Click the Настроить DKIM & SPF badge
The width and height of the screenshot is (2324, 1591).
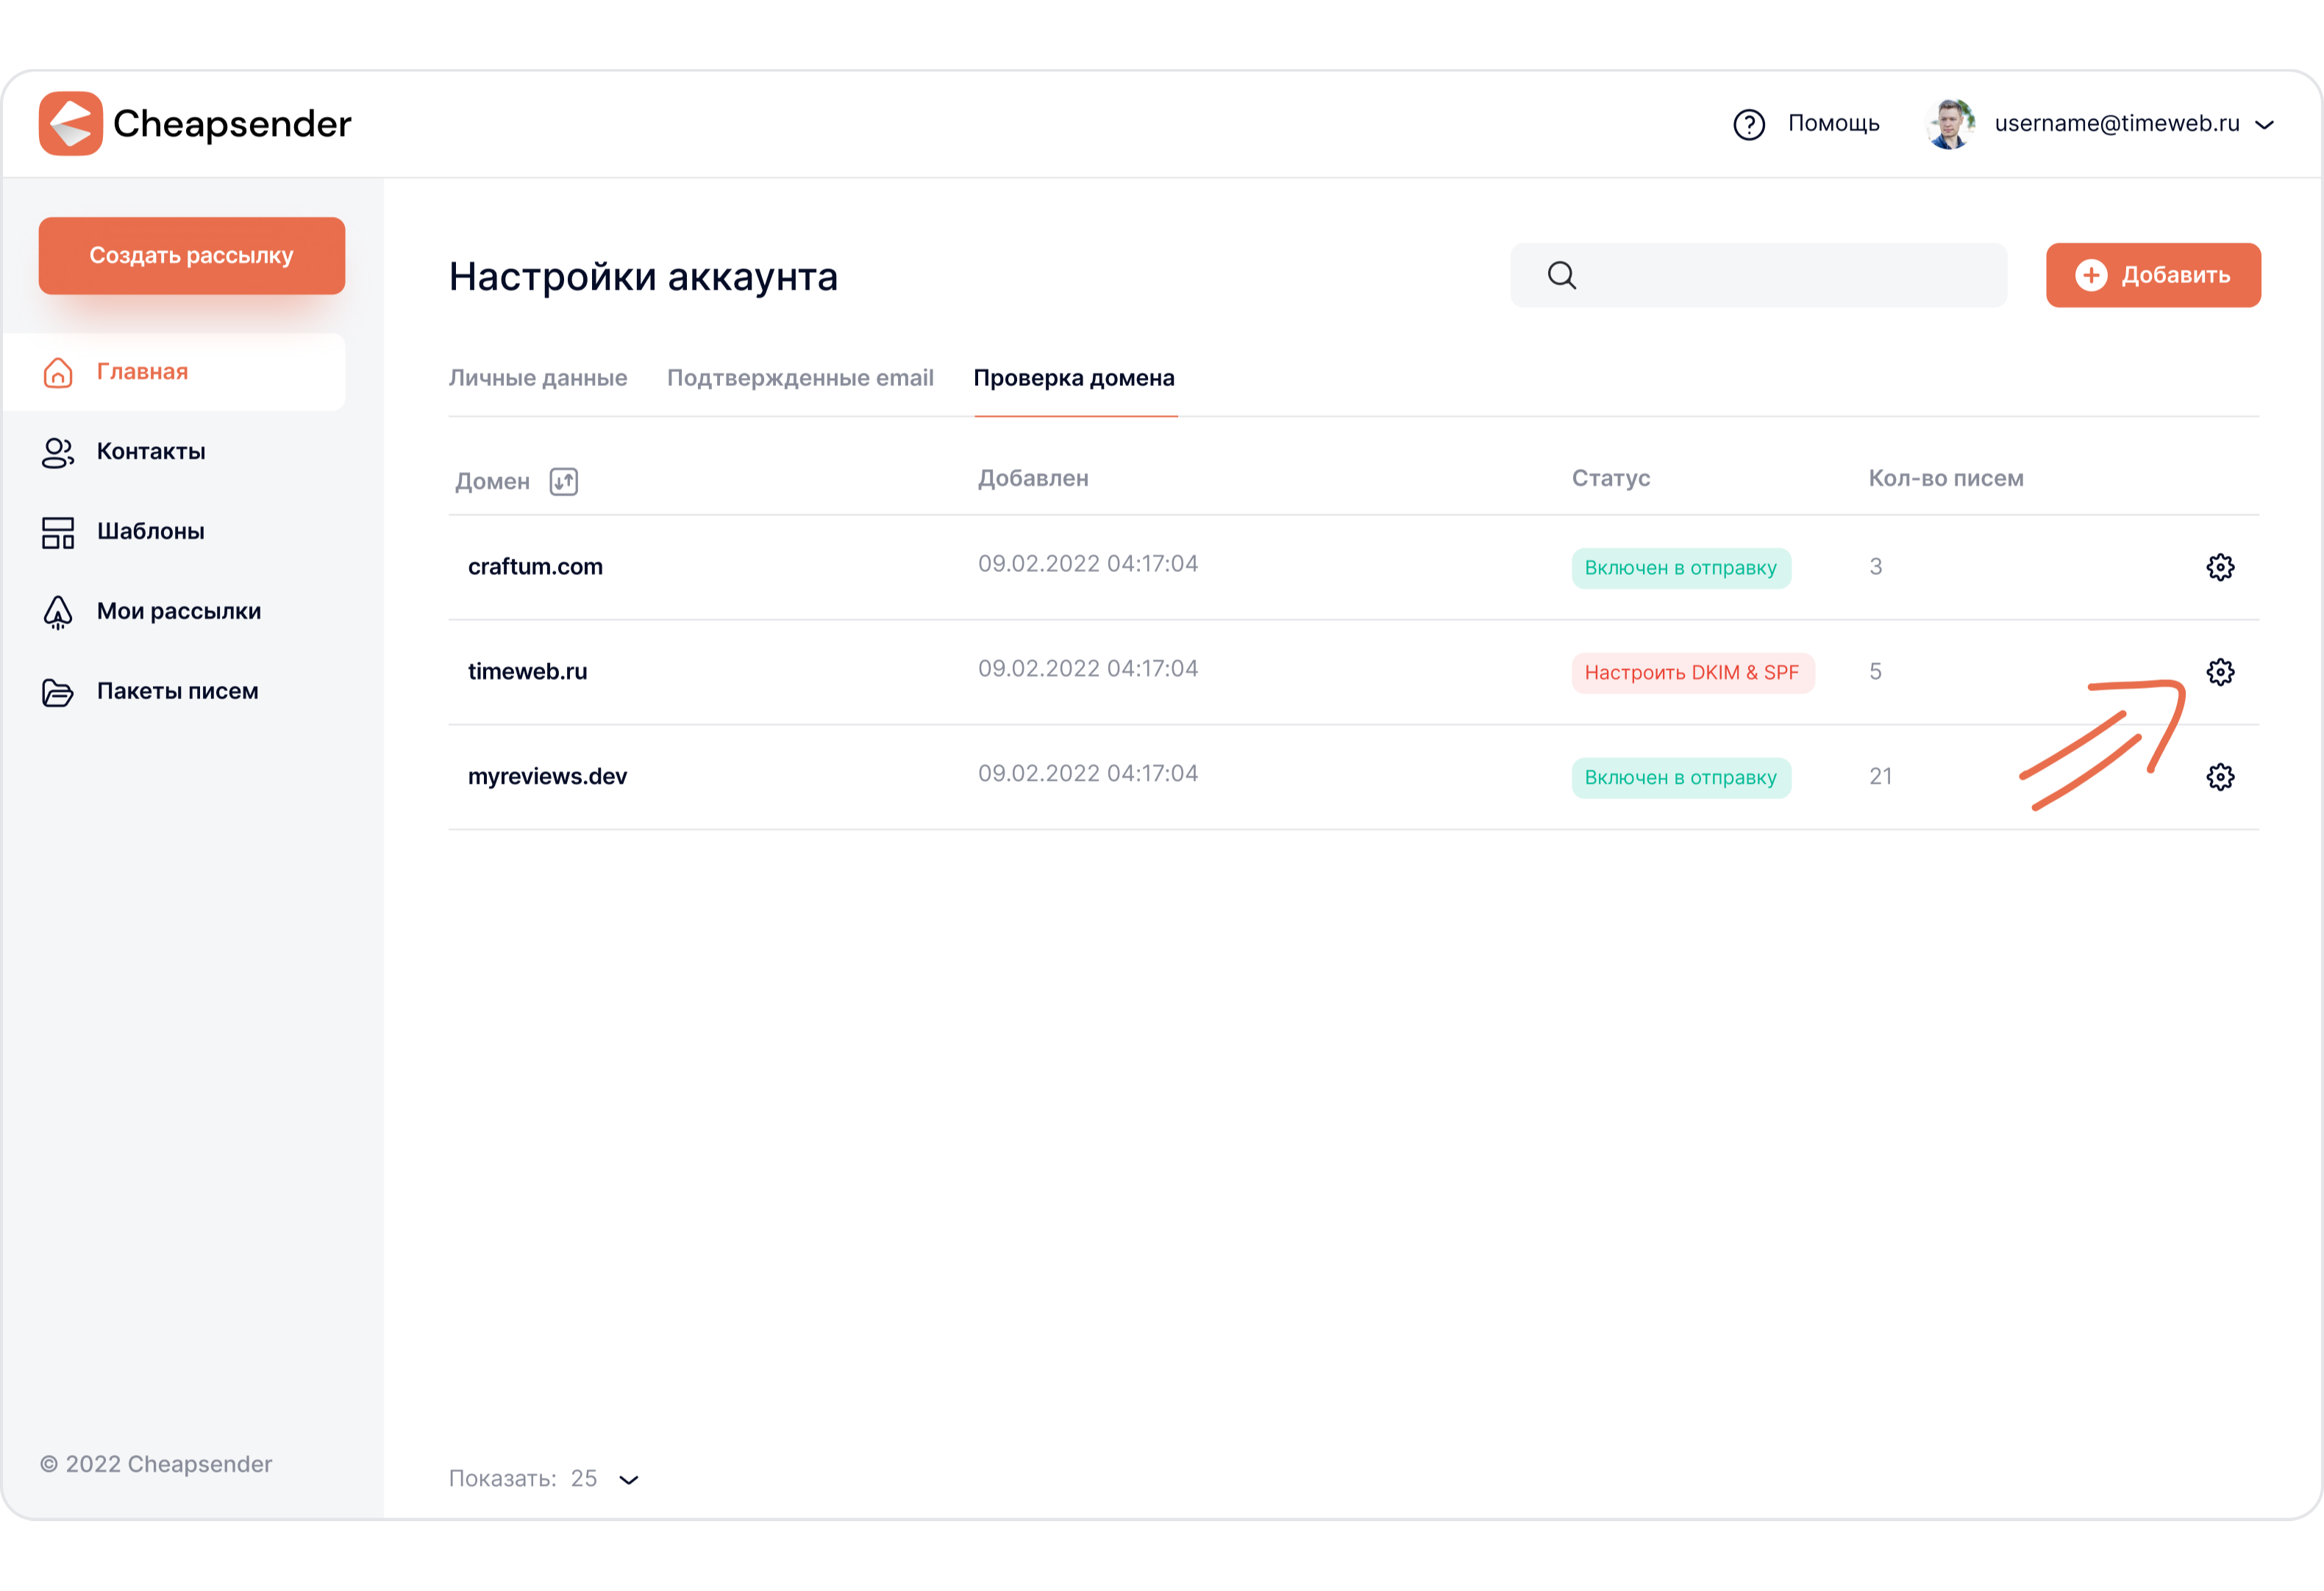click(1692, 674)
